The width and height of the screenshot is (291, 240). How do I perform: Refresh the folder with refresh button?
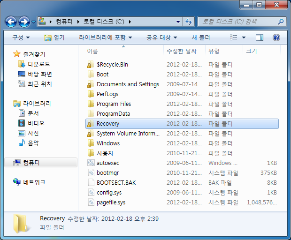tap(189, 22)
